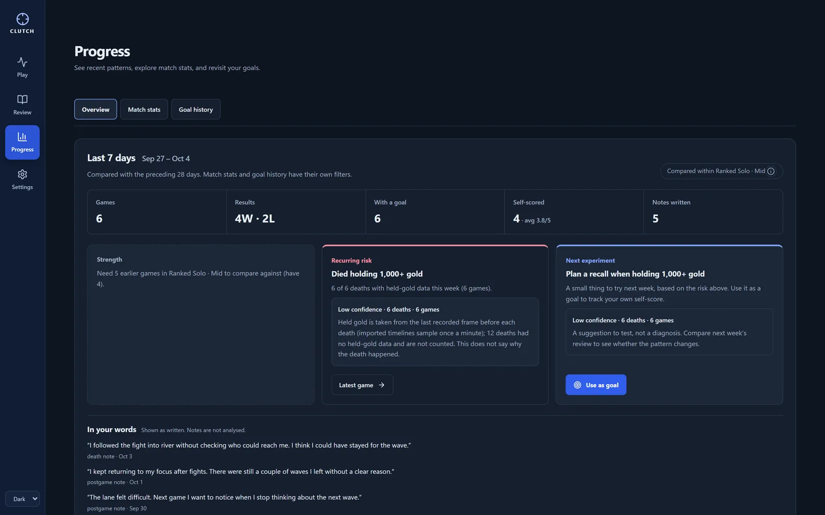Screen dimensions: 825x515
Task: Click the target icon on Use as goal
Action: 577,385
